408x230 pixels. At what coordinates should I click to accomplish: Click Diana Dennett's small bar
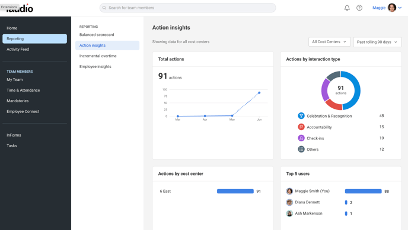346,202
